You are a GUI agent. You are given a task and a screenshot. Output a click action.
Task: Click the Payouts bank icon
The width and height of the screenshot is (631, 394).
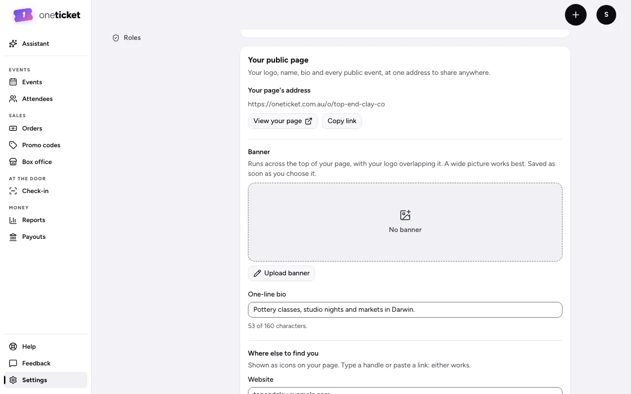coord(13,237)
